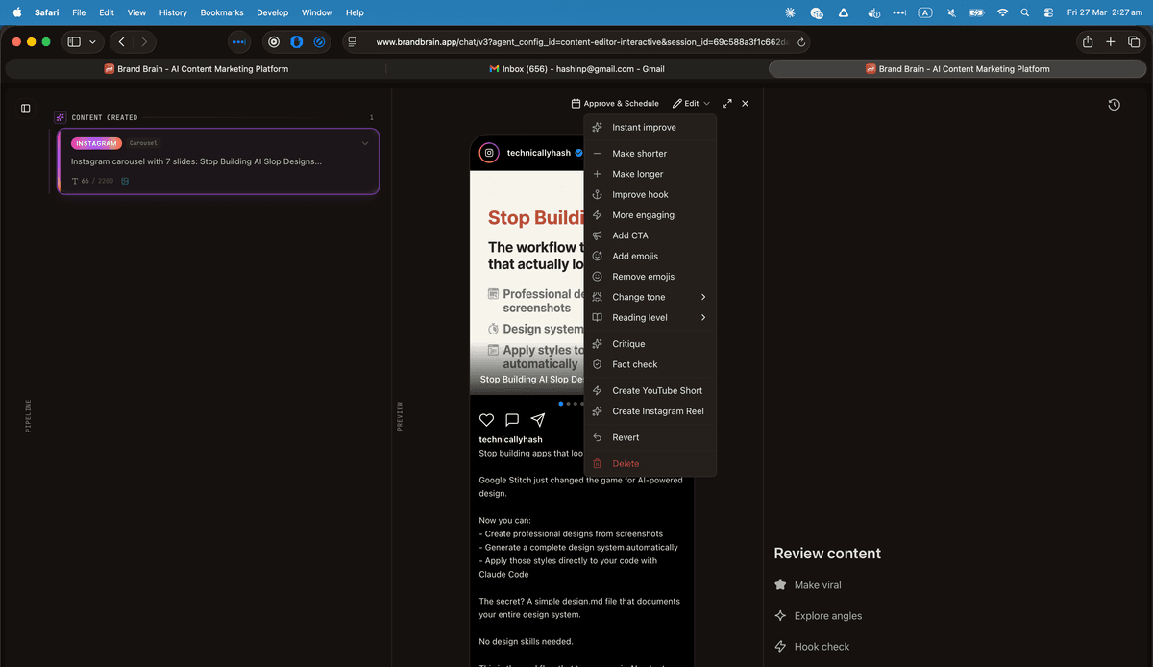Choose Create Instagram Reel option

click(650, 411)
